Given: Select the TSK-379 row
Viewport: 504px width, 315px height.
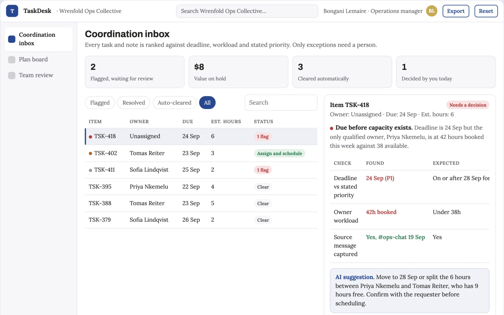Looking at the screenshot, I should pos(201,220).
